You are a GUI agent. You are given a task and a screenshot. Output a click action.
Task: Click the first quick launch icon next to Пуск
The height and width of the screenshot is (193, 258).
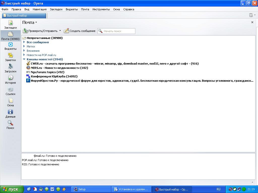pyautogui.click(x=29, y=189)
